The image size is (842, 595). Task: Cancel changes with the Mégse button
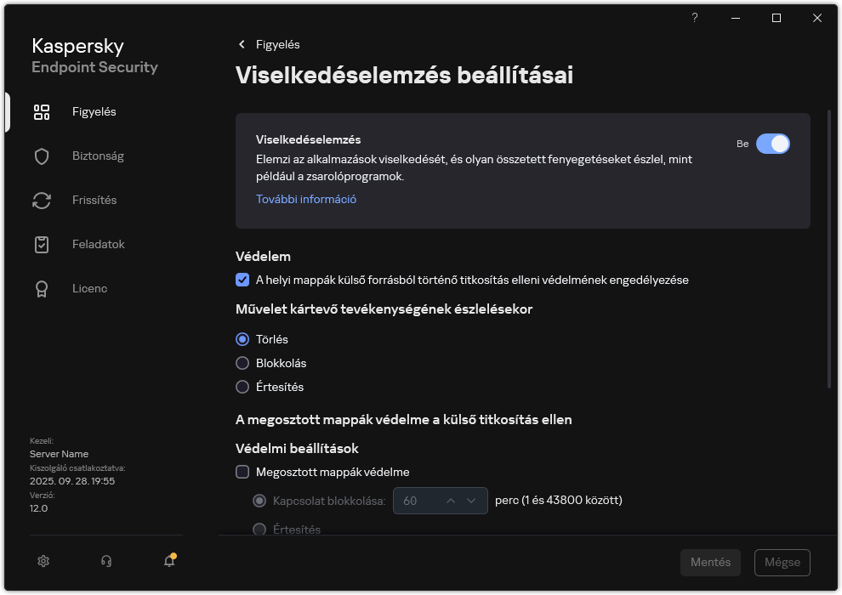pyautogui.click(x=781, y=562)
